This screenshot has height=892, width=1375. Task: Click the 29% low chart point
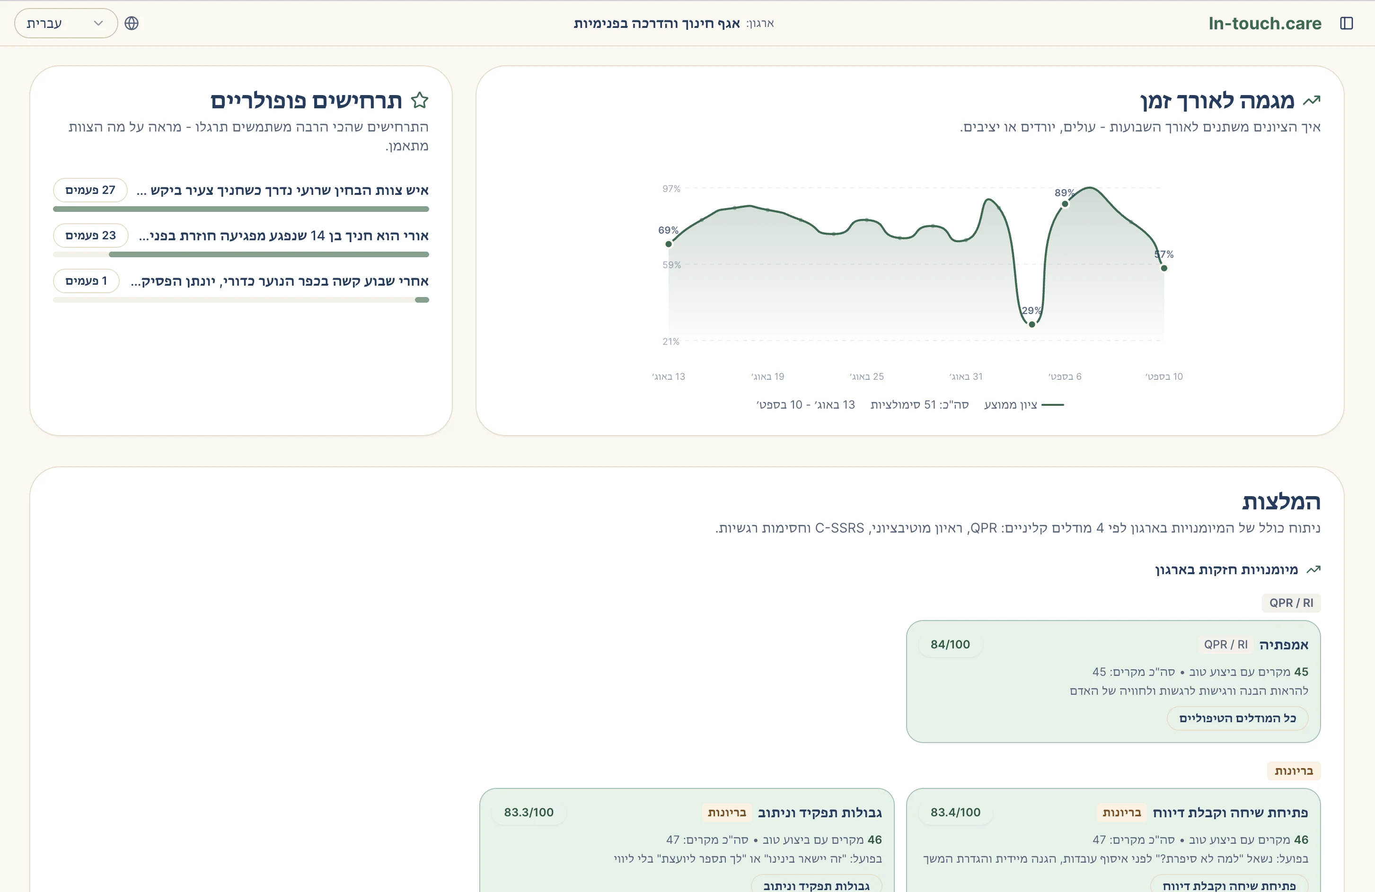tap(1032, 324)
